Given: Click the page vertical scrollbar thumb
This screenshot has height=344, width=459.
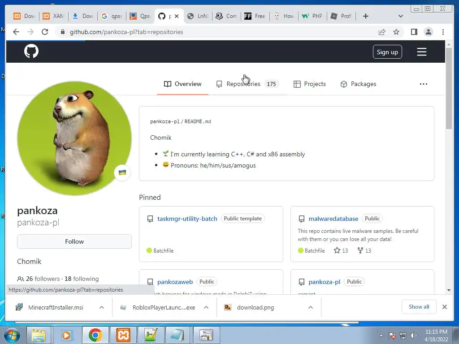Looking at the screenshot, I should coord(449,88).
